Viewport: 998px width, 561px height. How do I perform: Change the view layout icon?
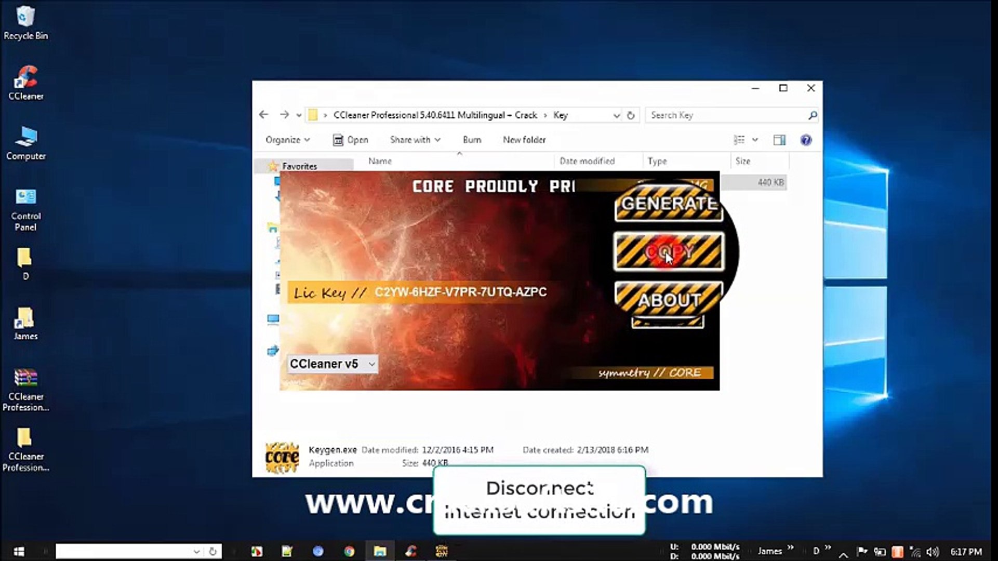[739, 140]
